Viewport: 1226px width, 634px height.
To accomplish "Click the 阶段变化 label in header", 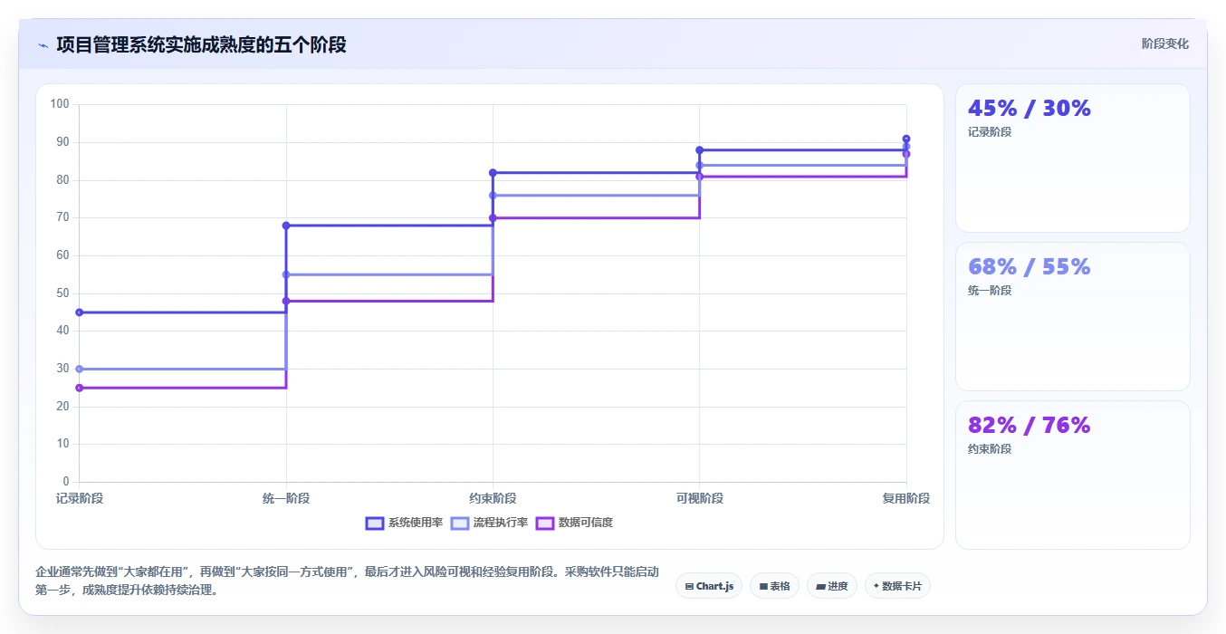I will [x=1165, y=43].
